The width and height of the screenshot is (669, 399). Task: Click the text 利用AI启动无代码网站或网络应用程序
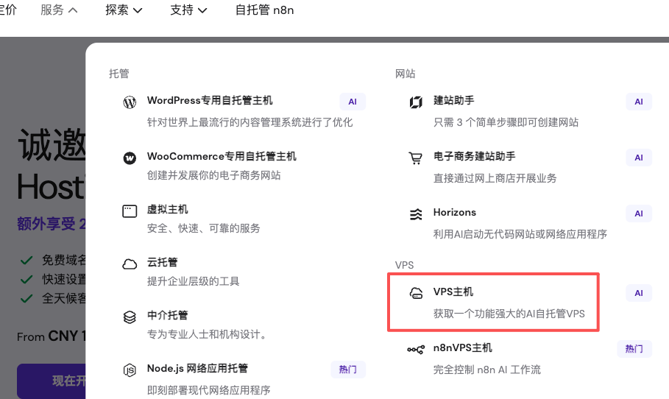tap(520, 234)
